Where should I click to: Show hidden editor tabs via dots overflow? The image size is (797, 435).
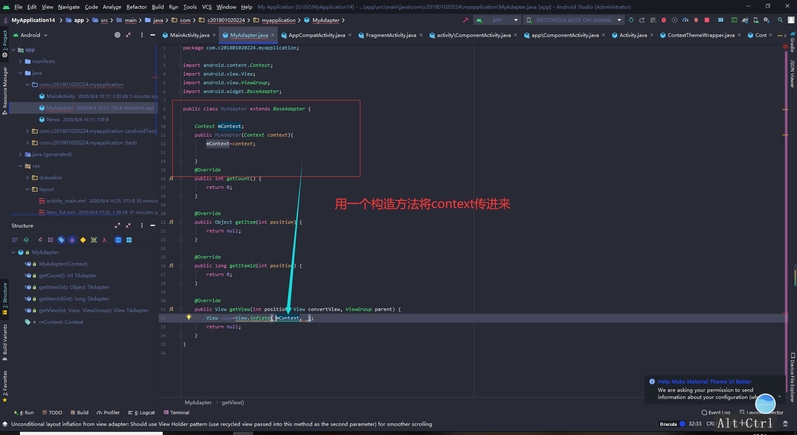tap(782, 35)
